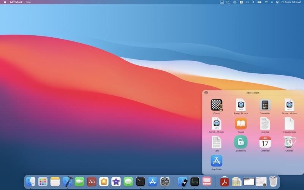304x190 pixels.
Task: Open App Store from the Dock
Action: pyautogui.click(x=153, y=182)
